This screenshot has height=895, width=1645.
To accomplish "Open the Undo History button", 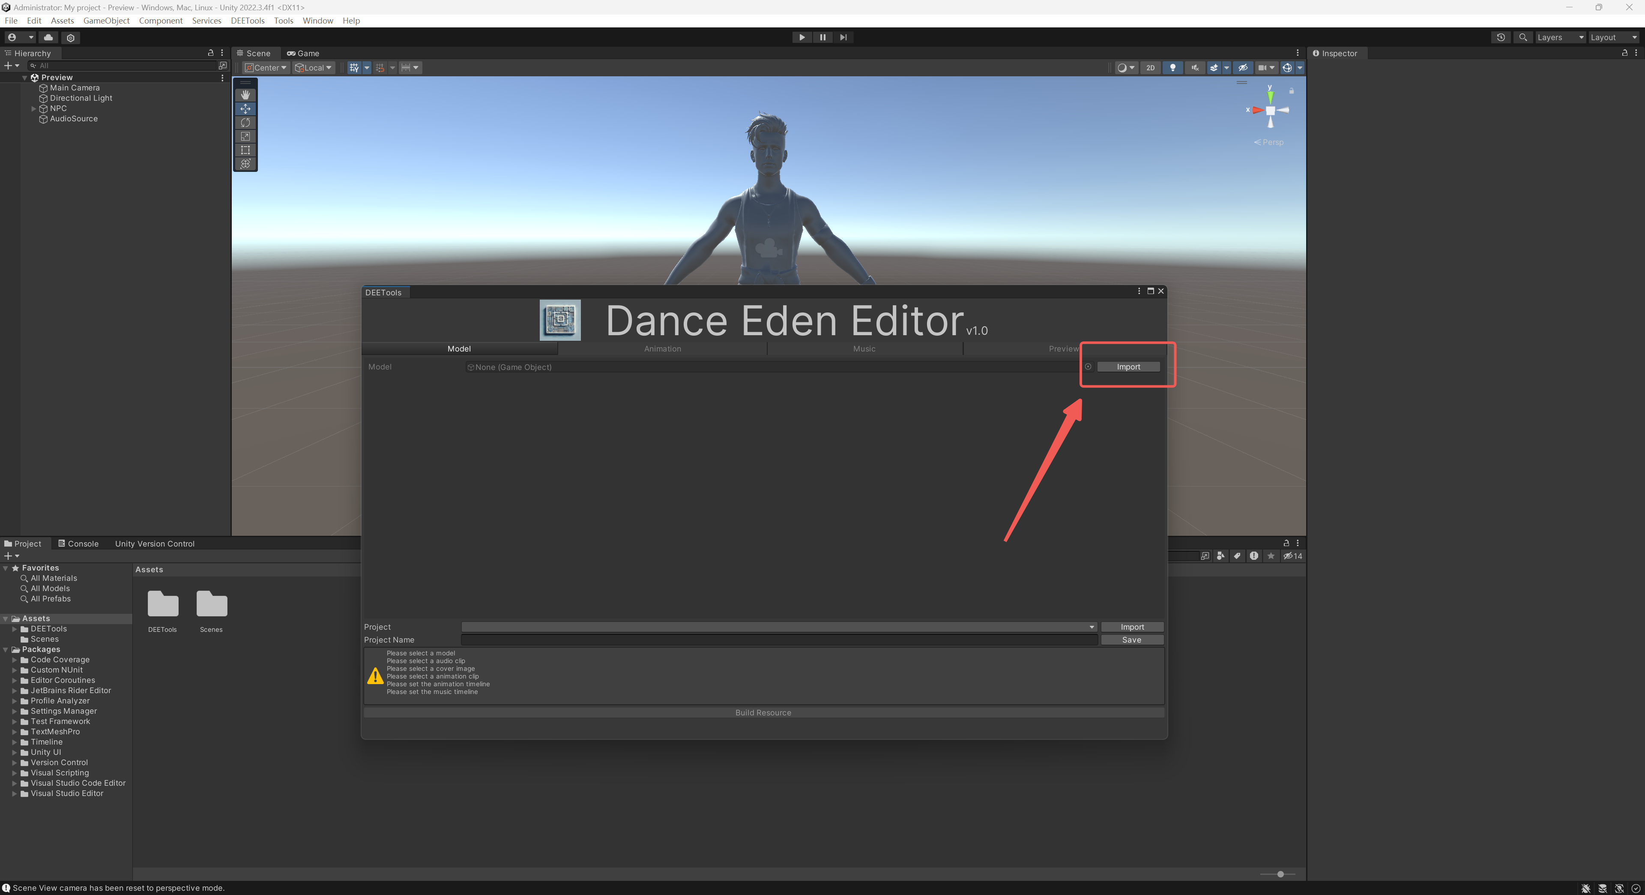I will 1501,37.
